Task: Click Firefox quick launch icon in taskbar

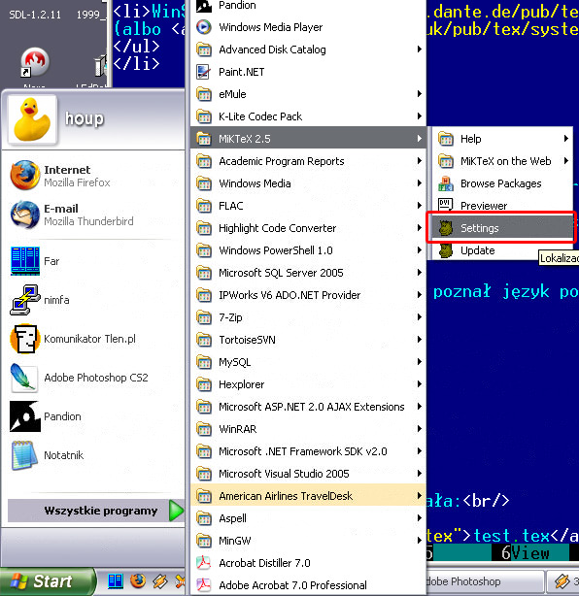Action: click(138, 581)
